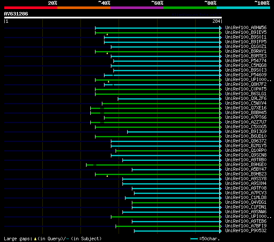Click the UniRef100_B9HGE0 text
This screenshot has width=274, height=242.
click(x=246, y=165)
